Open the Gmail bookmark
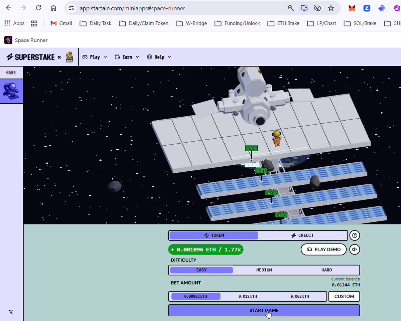 pyautogui.click(x=61, y=23)
